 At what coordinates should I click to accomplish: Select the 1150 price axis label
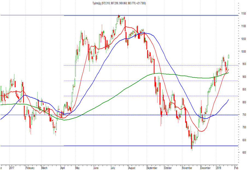(243, 14)
